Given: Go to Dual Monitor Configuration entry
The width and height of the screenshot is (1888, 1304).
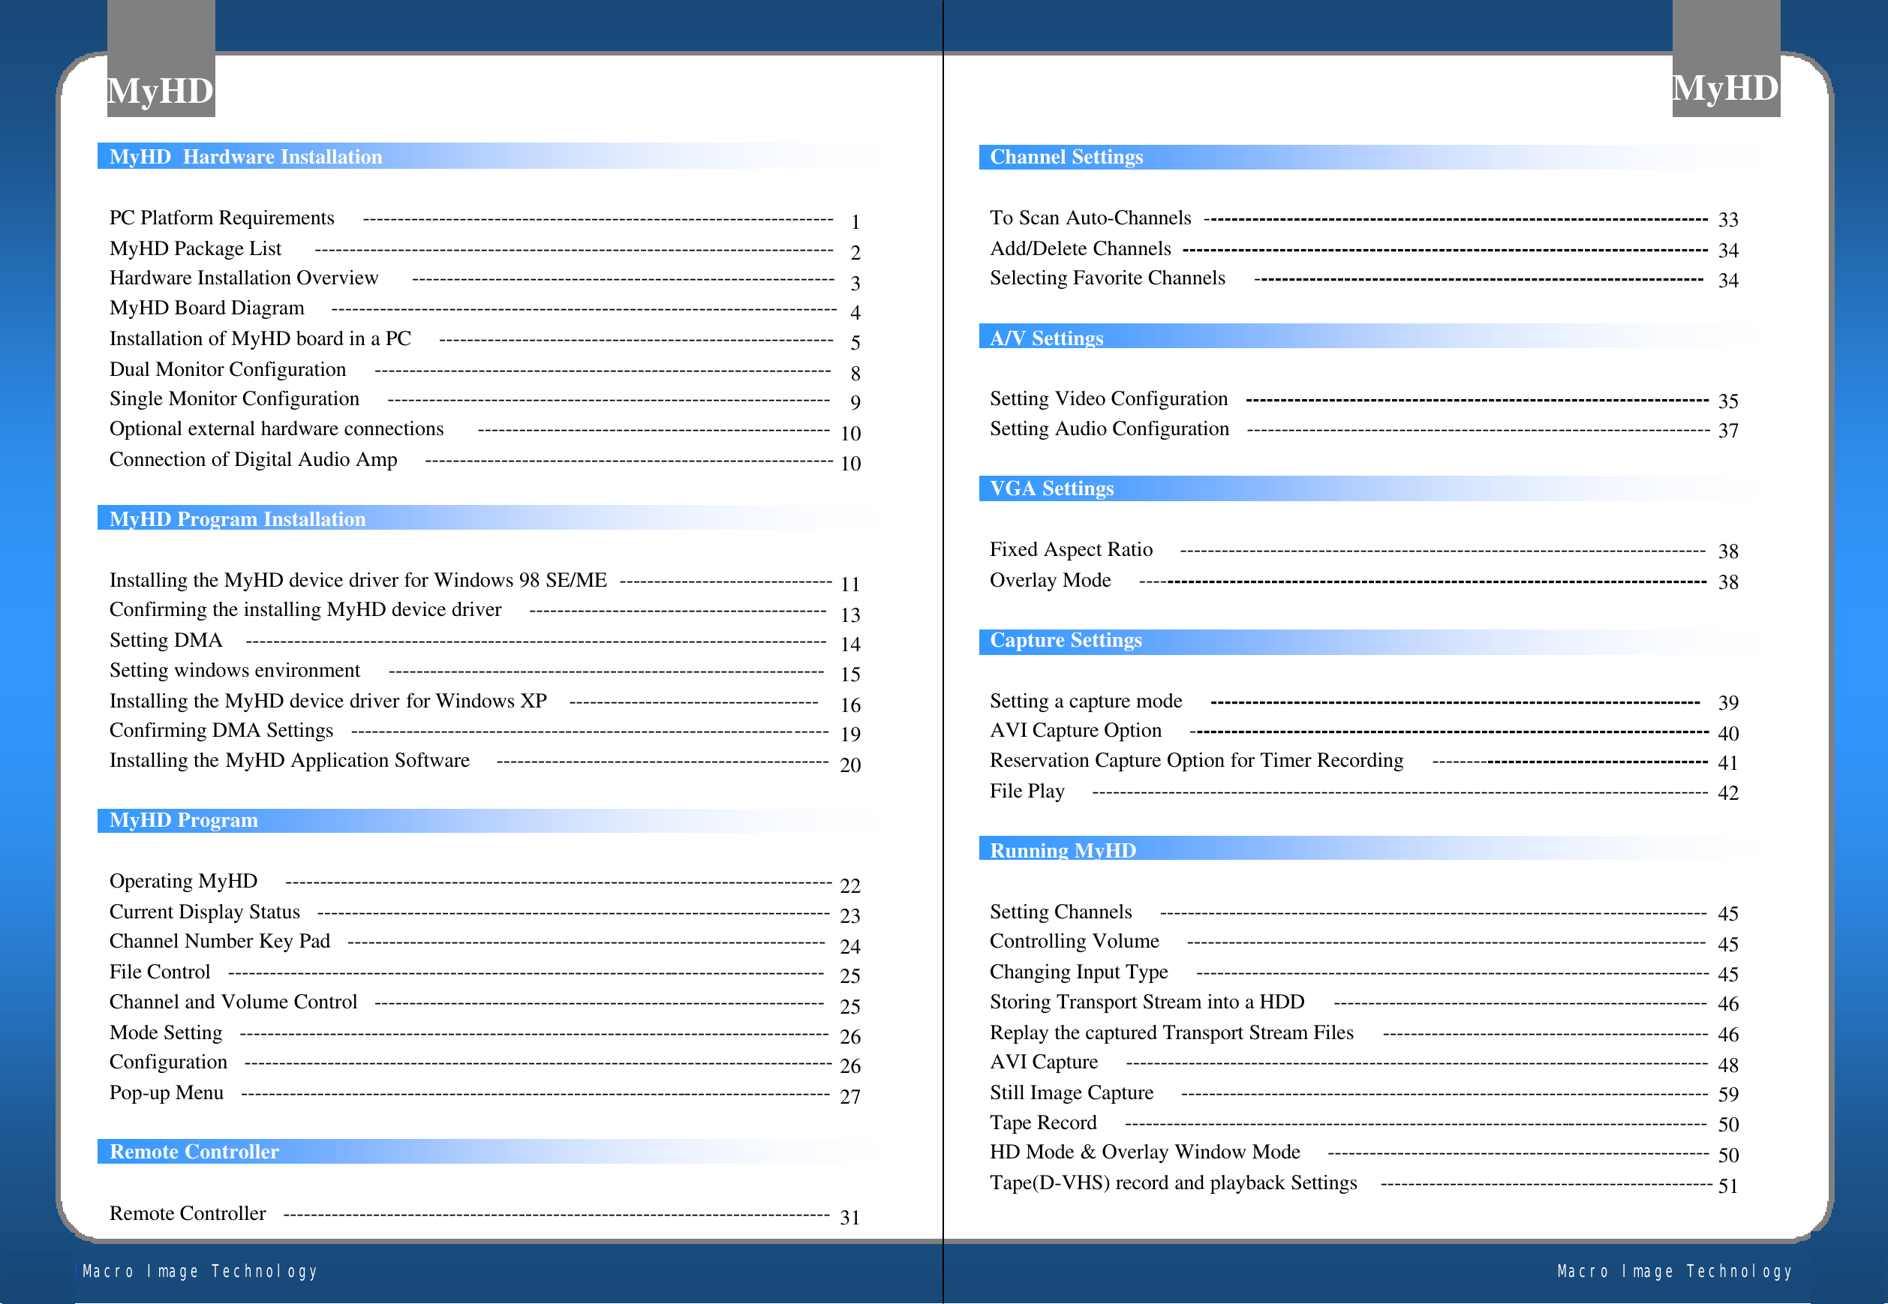Looking at the screenshot, I should coord(227,369).
